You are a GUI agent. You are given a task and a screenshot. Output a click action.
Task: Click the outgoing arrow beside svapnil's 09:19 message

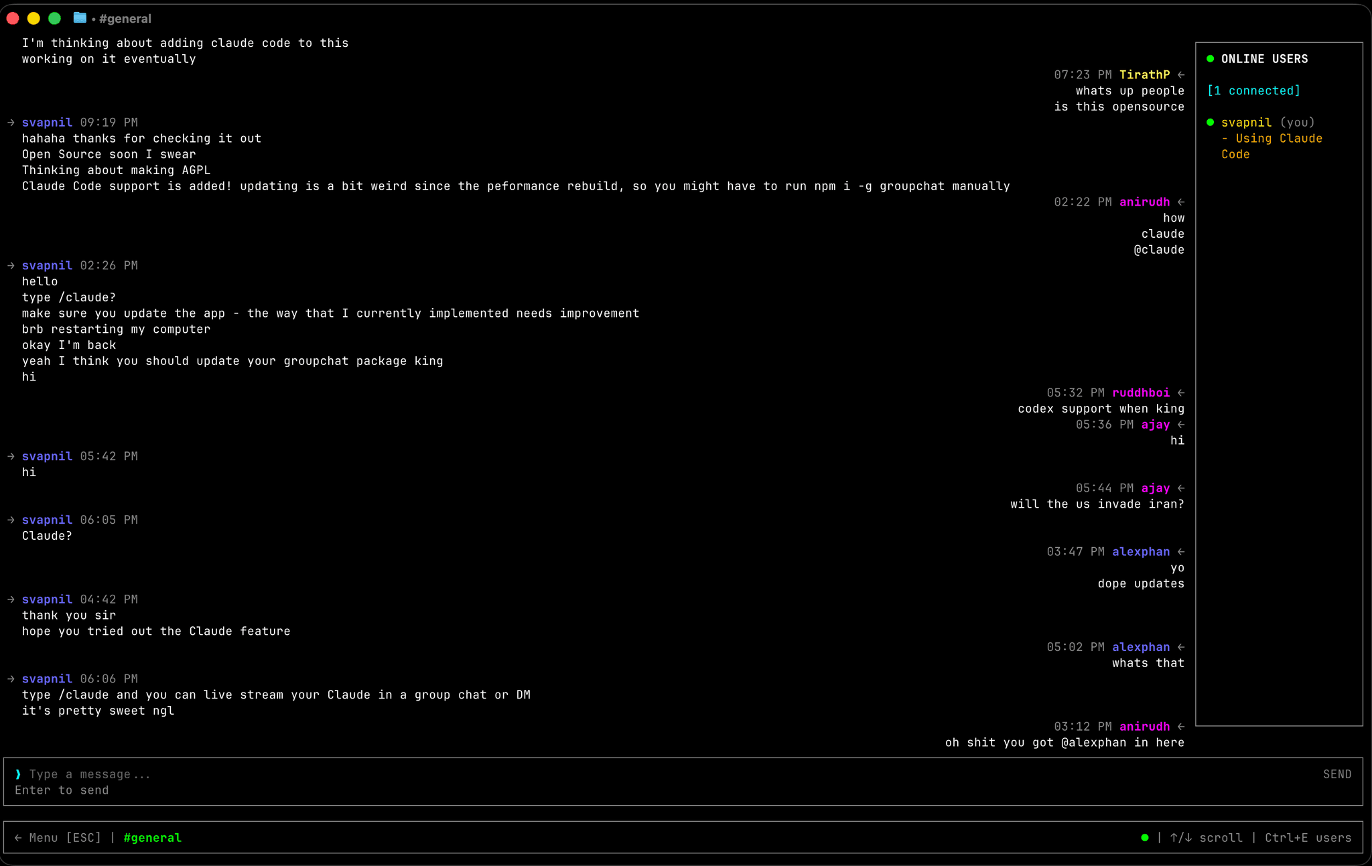(11, 122)
